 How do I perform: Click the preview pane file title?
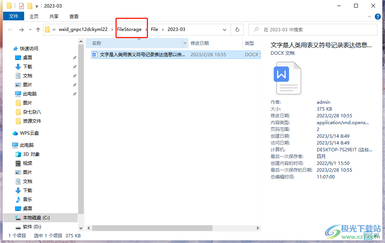point(321,45)
